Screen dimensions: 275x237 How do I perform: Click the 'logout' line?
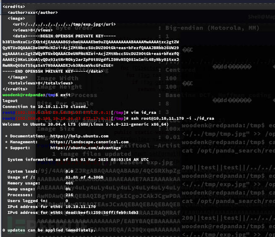(10, 101)
